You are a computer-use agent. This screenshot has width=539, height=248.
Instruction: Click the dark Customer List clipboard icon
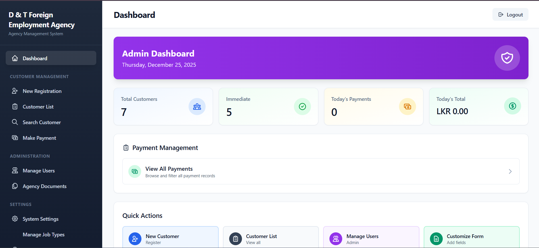[x=235, y=239]
